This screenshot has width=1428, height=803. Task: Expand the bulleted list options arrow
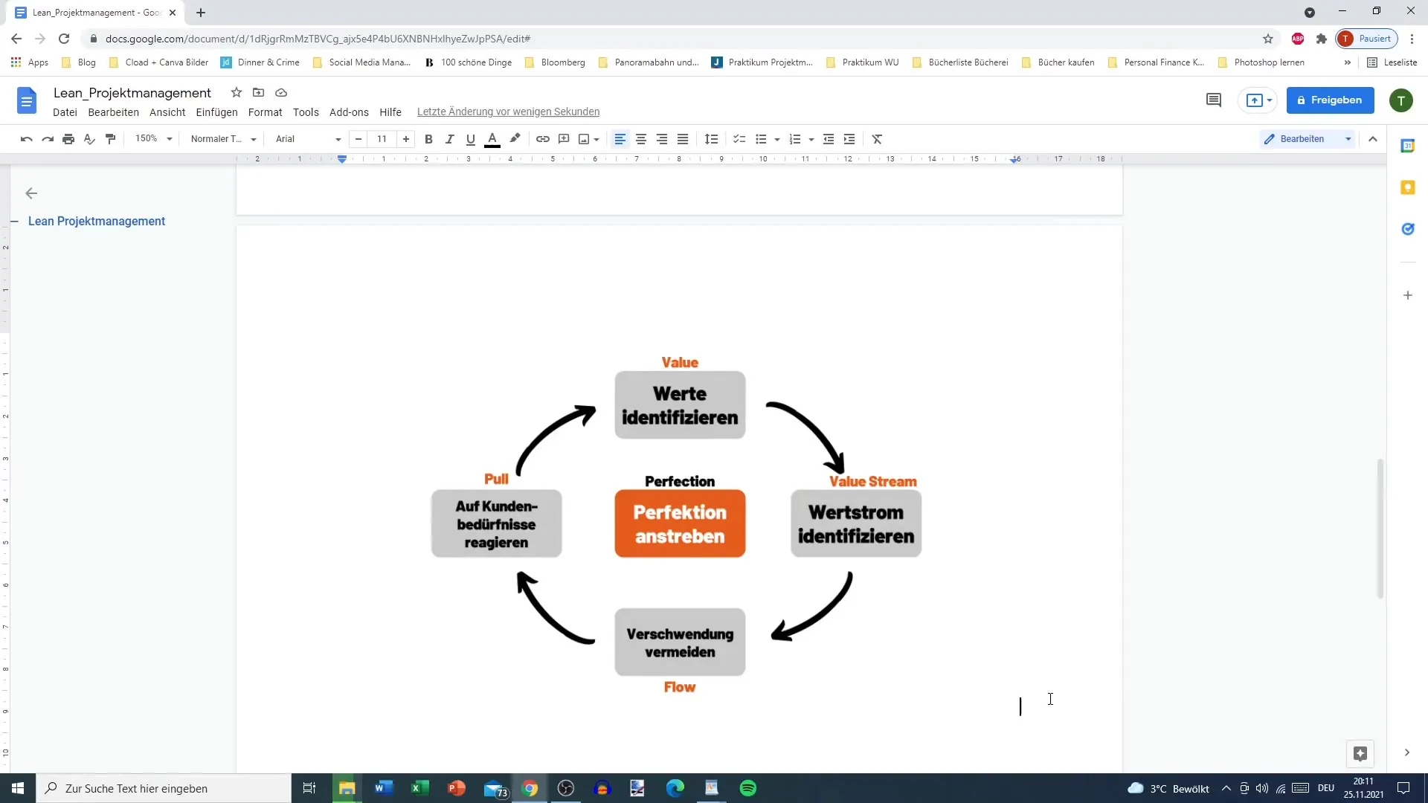[x=777, y=139]
